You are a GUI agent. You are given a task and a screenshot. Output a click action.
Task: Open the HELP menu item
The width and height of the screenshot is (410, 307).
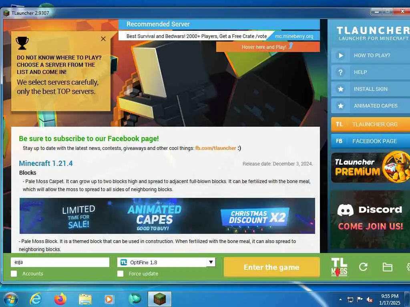coord(370,72)
